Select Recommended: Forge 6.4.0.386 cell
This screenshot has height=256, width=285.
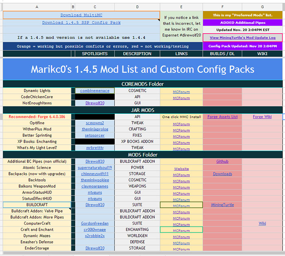37,117
